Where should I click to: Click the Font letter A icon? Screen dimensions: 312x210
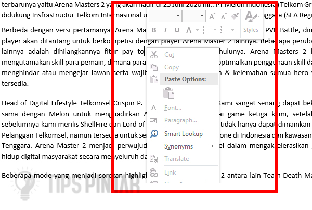pyautogui.click(x=153, y=108)
